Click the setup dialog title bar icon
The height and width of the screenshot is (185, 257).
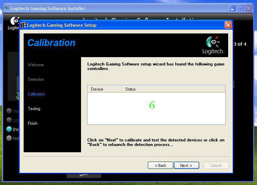click(x=23, y=25)
